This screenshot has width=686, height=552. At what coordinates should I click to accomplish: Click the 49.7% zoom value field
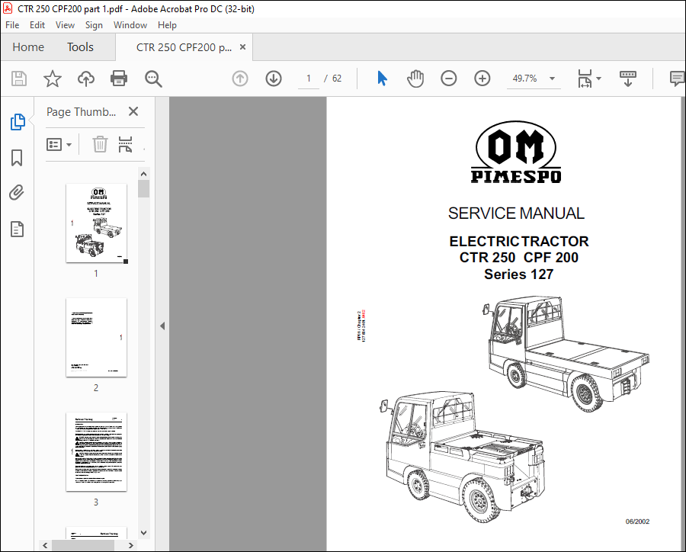[525, 79]
